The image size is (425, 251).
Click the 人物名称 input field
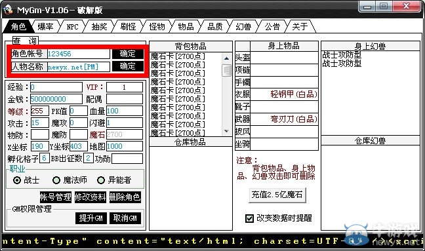click(79, 67)
